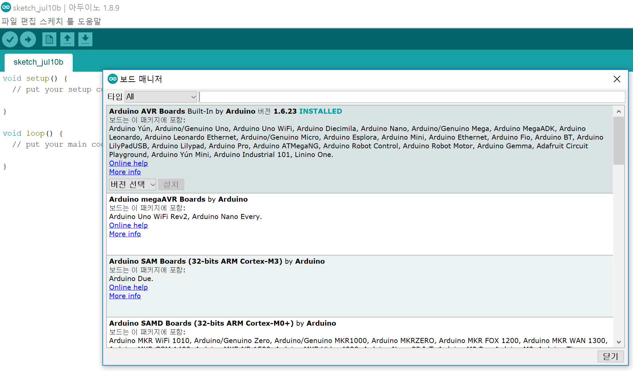Screen dimensions: 633x371
Task: Open the 파일 menu
Action: 9,21
